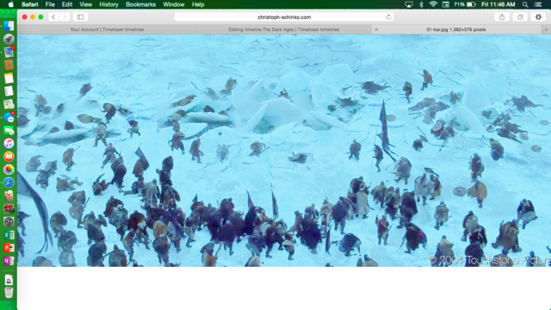Open Spotlight search magnifier
The height and width of the screenshot is (310, 551).
525,4
